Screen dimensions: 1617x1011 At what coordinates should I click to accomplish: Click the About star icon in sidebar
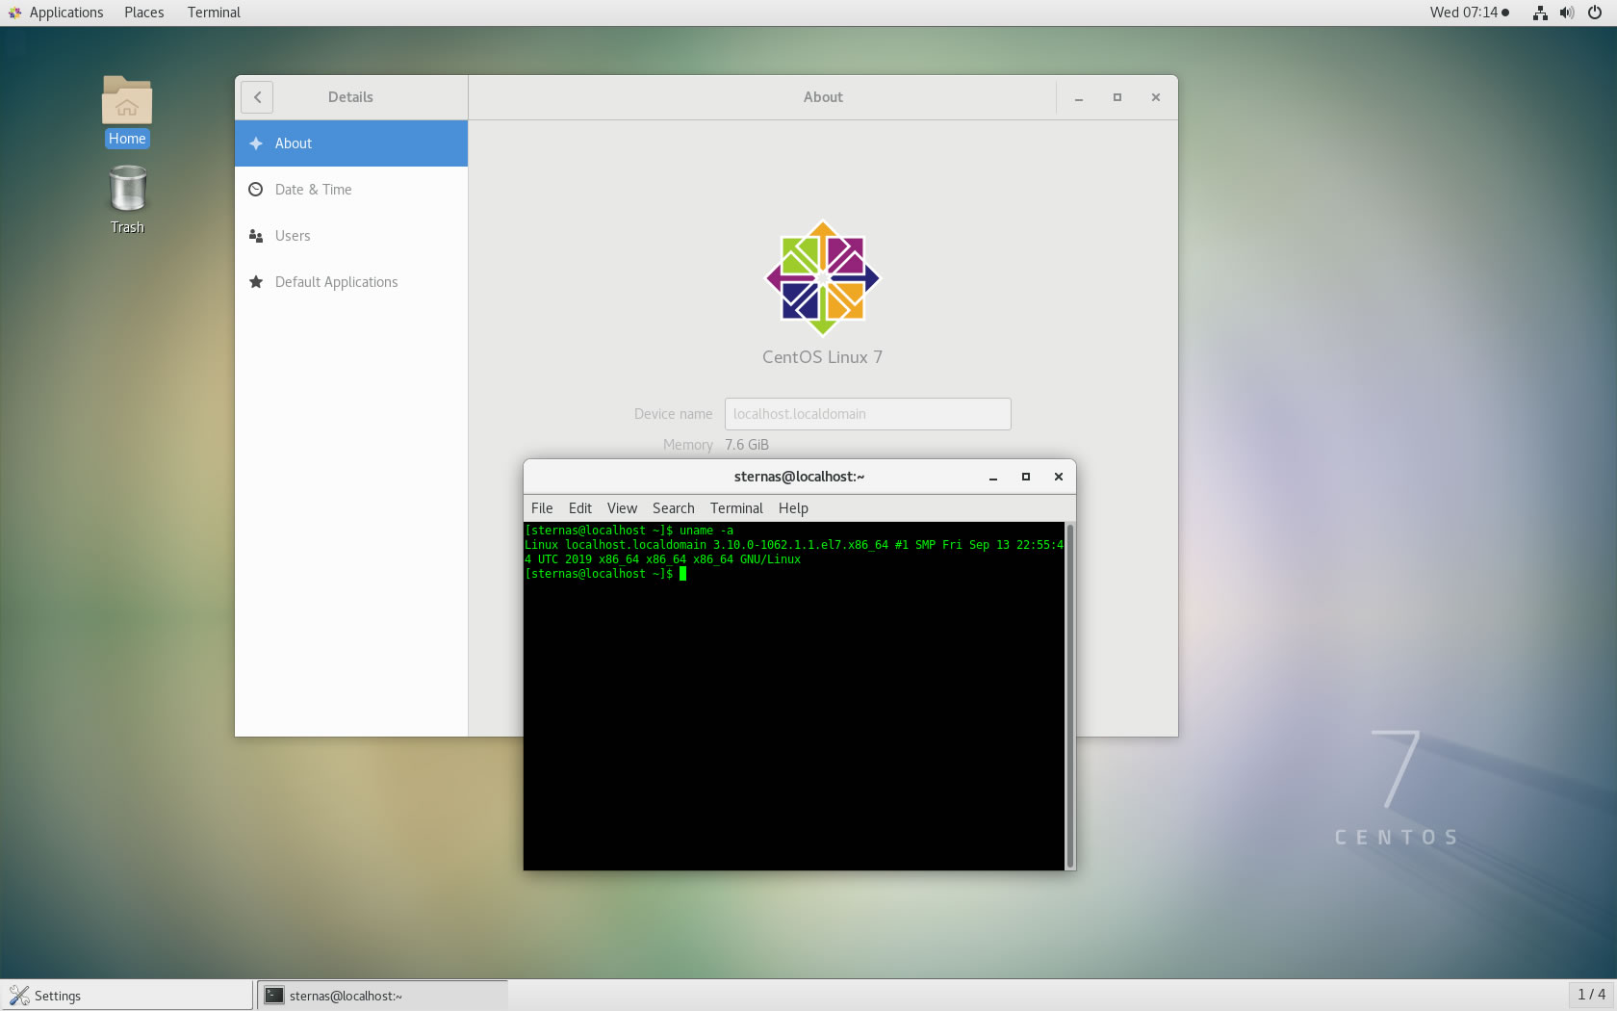(256, 143)
